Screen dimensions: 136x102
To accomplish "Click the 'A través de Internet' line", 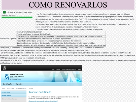I will click(x=45, y=50).
